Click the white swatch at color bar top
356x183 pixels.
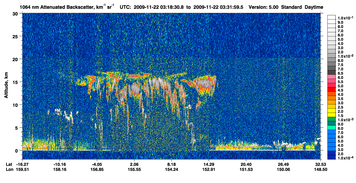pyautogui.click(x=331, y=17)
